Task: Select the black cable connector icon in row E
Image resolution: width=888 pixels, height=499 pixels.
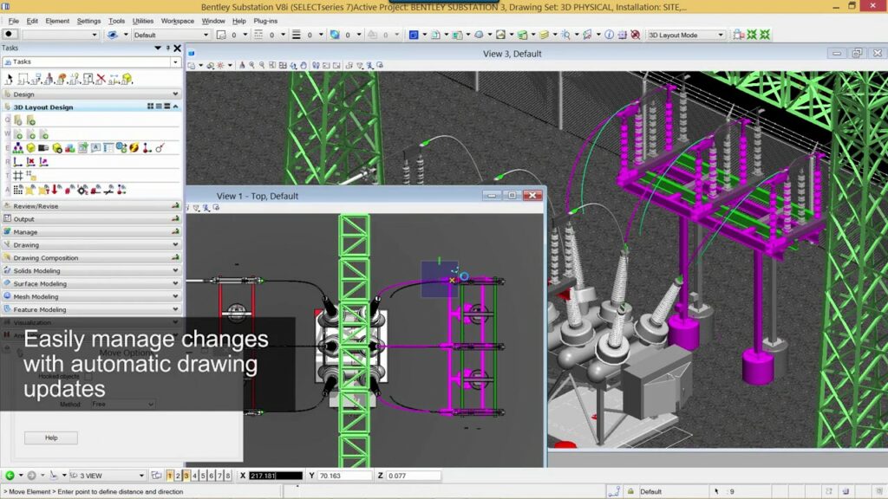Action: [43, 148]
